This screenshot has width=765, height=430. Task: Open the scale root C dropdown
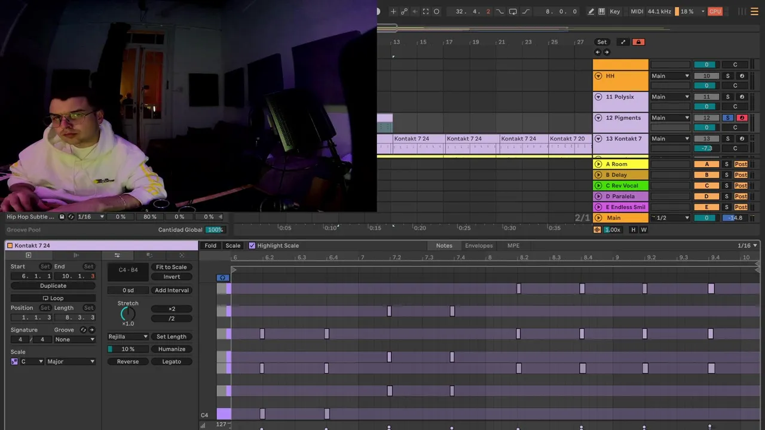pos(32,361)
